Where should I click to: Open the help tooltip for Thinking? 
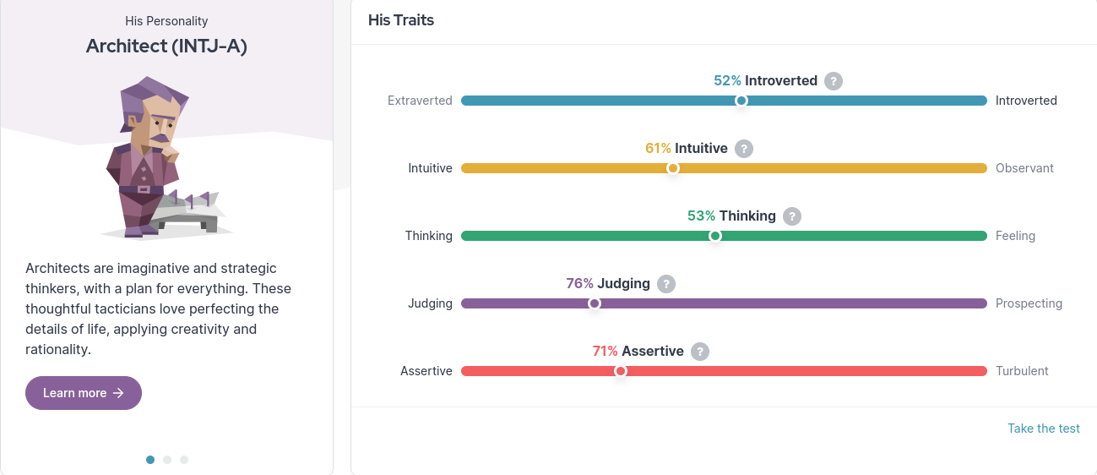[x=791, y=216]
